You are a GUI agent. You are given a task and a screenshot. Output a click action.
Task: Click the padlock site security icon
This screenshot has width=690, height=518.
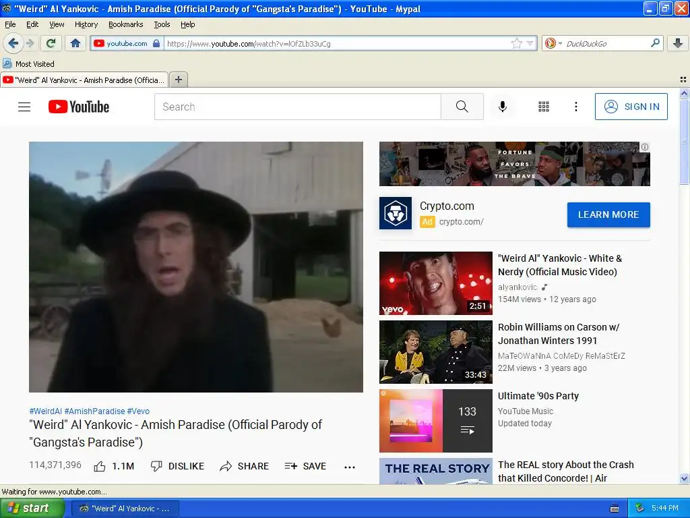[156, 44]
